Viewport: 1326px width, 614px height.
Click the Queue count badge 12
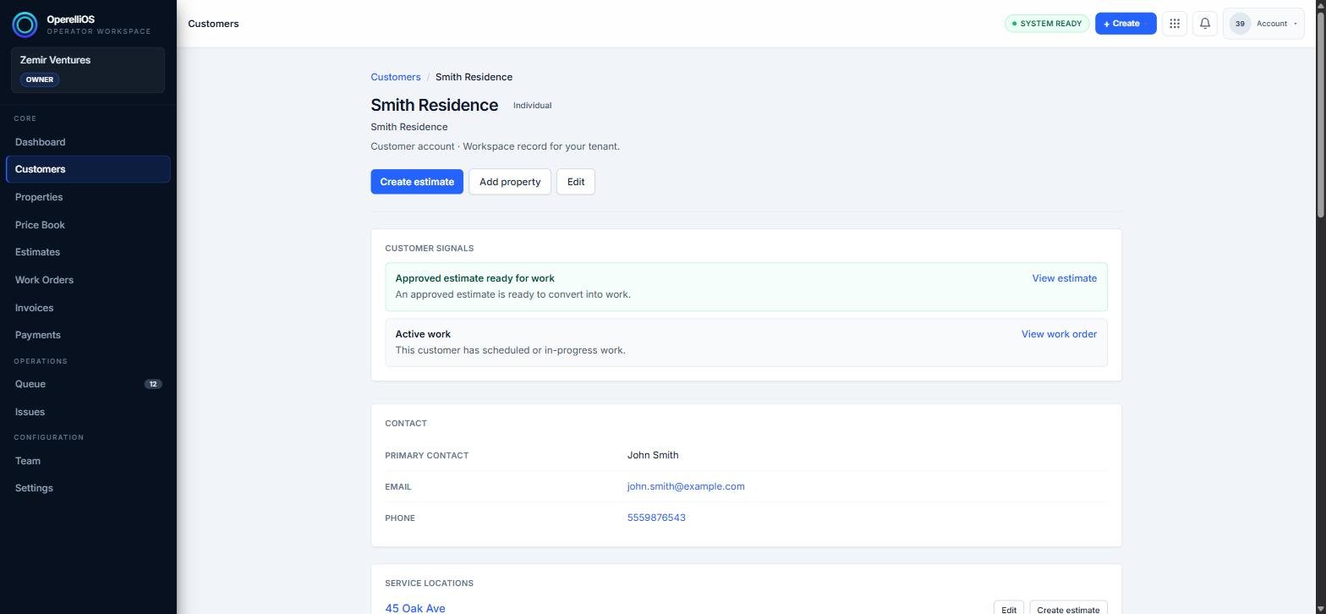click(x=153, y=384)
